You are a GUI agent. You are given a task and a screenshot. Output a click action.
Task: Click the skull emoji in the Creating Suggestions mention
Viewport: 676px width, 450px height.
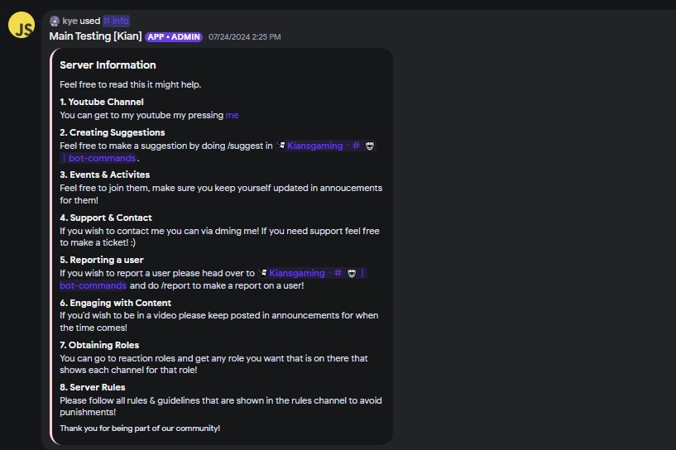(x=370, y=146)
